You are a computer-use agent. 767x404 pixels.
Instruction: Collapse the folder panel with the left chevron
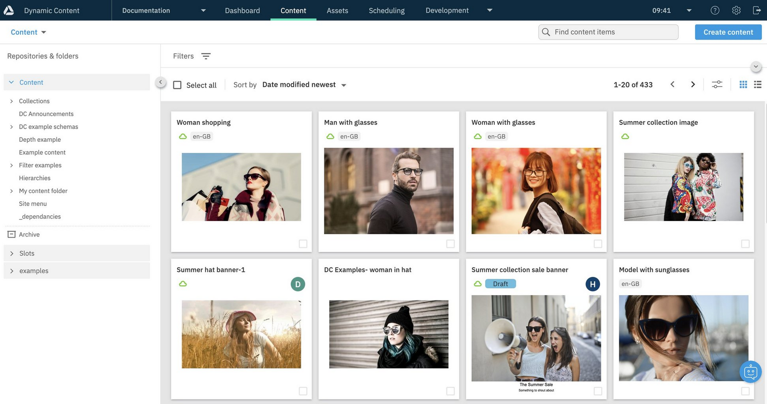(x=160, y=82)
